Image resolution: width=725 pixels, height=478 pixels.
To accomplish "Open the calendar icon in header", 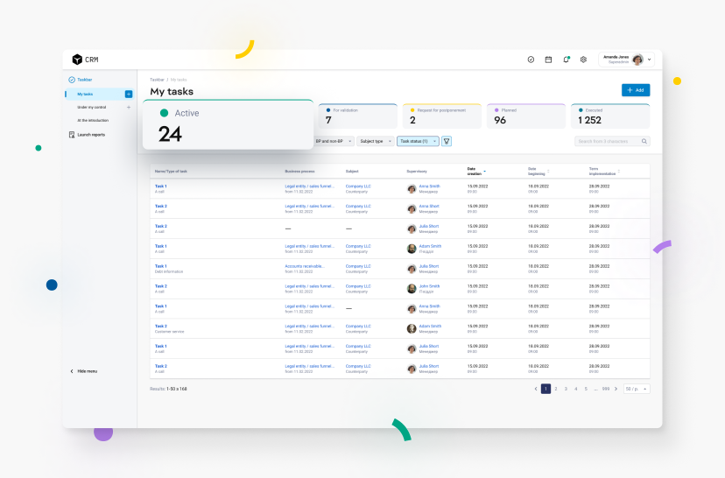I will 548,60.
